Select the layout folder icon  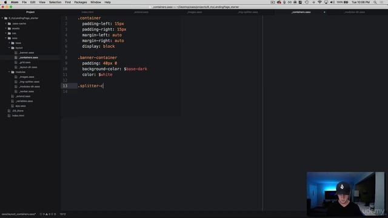point(13,48)
